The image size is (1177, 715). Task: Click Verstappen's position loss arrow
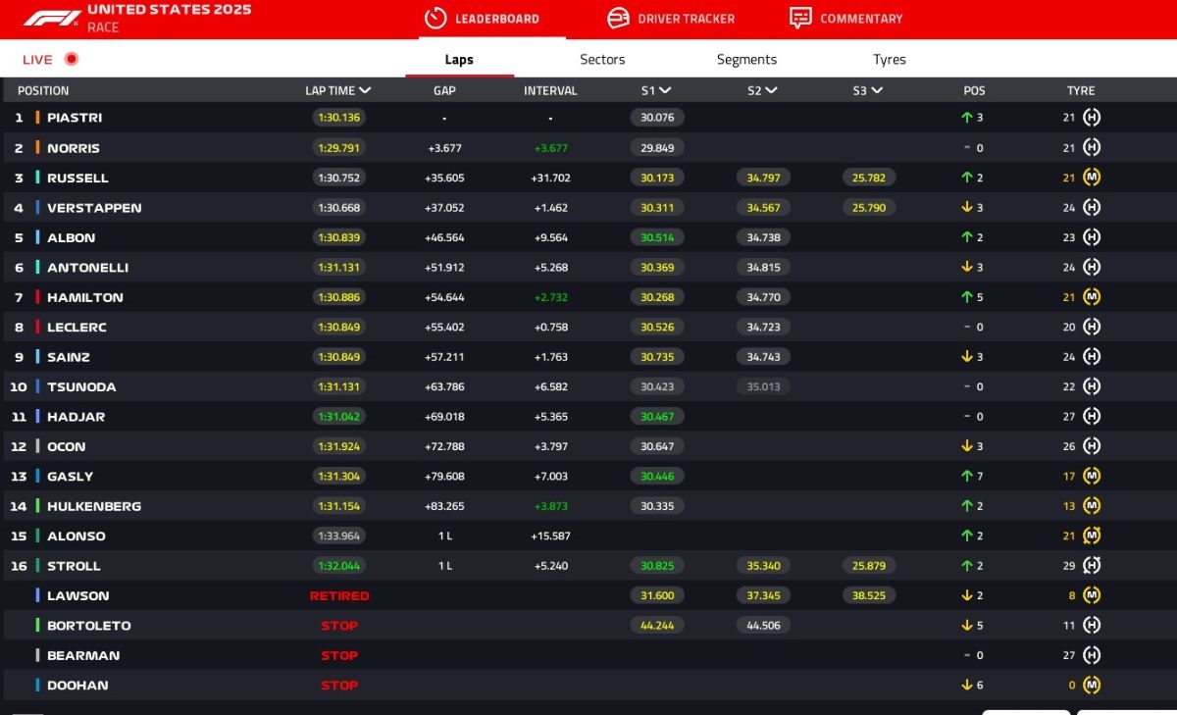tap(966, 208)
